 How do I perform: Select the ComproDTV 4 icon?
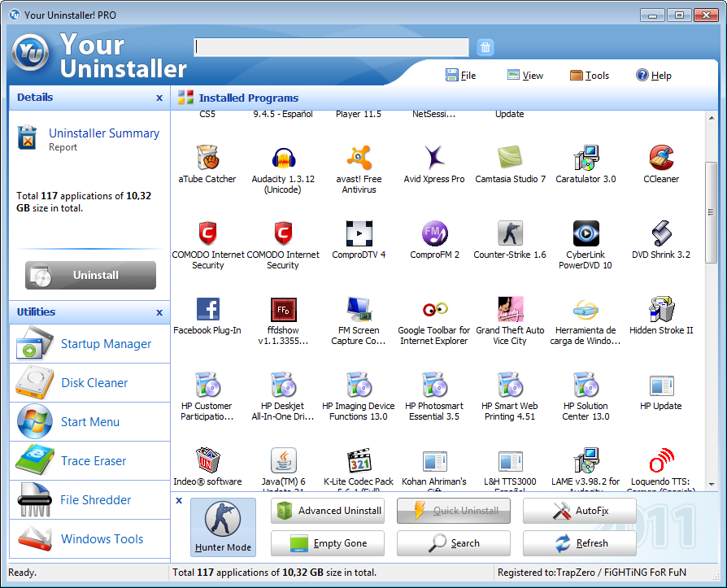click(359, 233)
